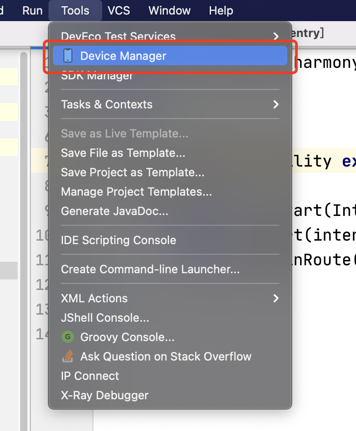Open the Help menu
This screenshot has height=431, width=356.
tap(221, 11)
